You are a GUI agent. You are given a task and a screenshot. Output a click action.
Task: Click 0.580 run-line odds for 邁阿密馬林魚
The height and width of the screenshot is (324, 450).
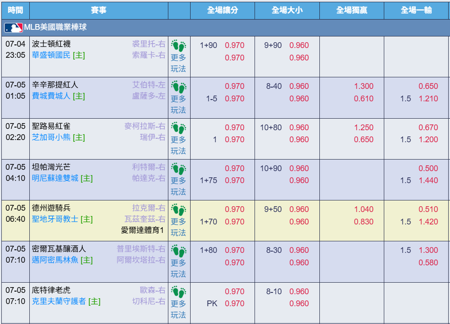pos(428,263)
